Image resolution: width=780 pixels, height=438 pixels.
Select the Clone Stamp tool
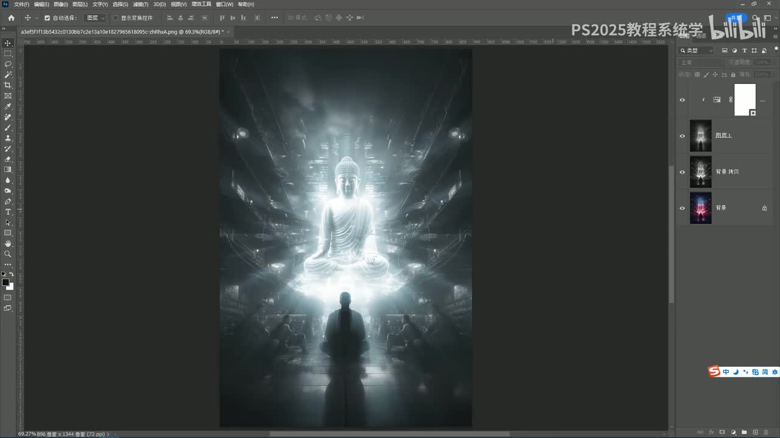8,138
